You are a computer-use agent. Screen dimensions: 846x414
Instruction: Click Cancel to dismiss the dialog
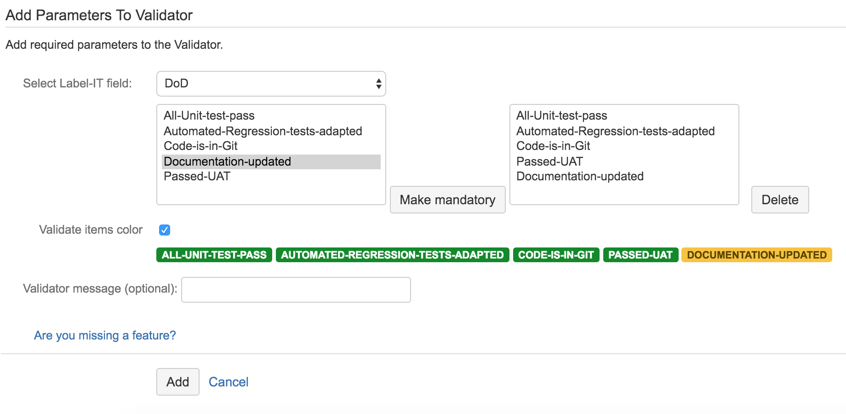(229, 381)
